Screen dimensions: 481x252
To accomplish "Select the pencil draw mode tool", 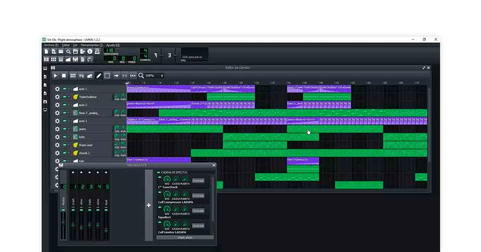I will point(99,75).
